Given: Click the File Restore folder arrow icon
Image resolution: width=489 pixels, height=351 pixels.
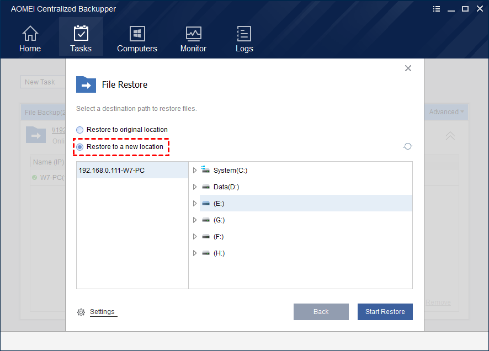Looking at the screenshot, I should (x=86, y=84).
